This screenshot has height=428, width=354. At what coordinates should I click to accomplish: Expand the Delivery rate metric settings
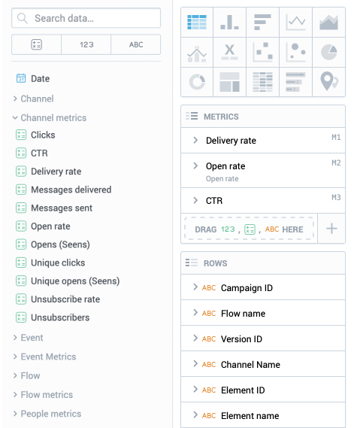click(195, 141)
